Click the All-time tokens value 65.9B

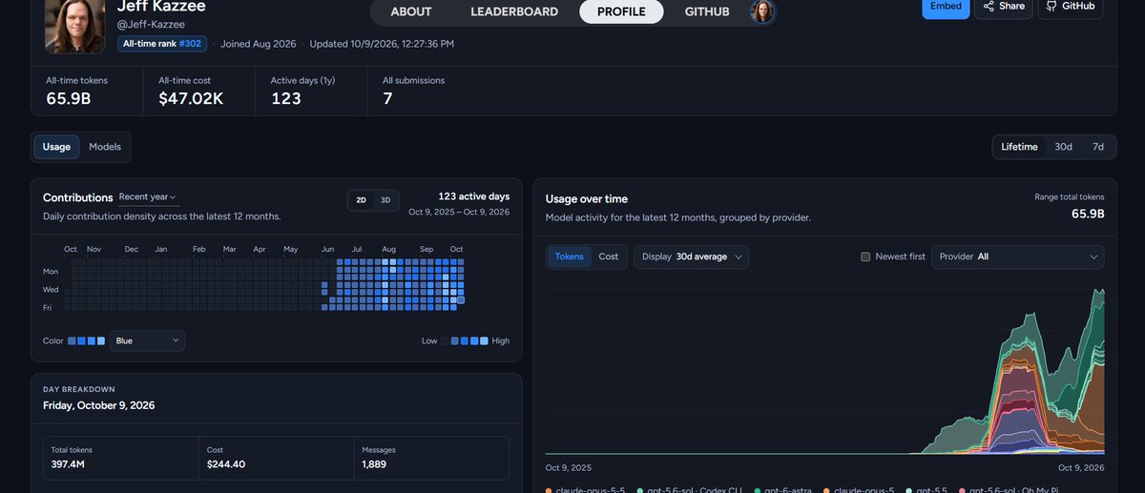pyautogui.click(x=67, y=97)
